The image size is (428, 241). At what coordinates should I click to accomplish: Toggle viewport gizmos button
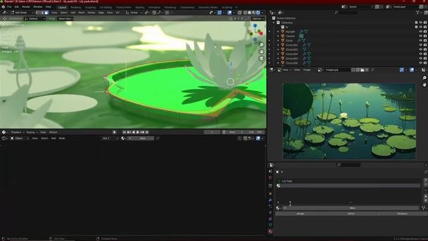point(219,13)
